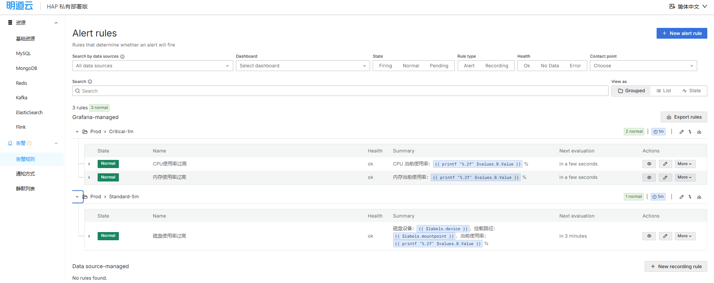Select the Firing state filter
The width and height of the screenshot is (714, 283).
click(385, 66)
